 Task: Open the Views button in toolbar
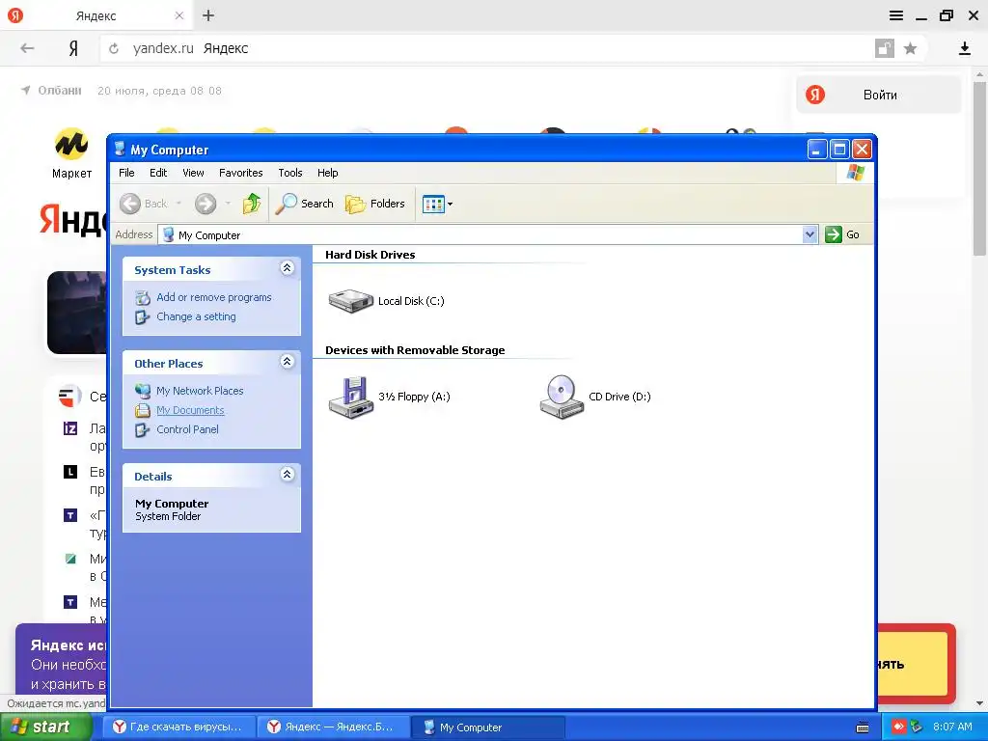pyautogui.click(x=433, y=205)
